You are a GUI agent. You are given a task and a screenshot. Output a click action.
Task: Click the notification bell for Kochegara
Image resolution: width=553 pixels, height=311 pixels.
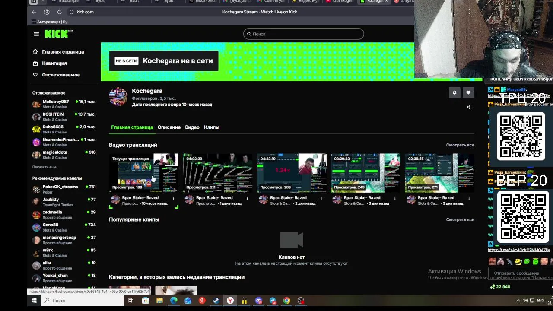tap(454, 92)
